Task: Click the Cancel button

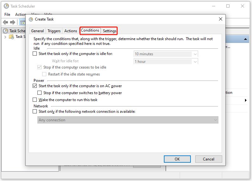Action: coord(209,159)
